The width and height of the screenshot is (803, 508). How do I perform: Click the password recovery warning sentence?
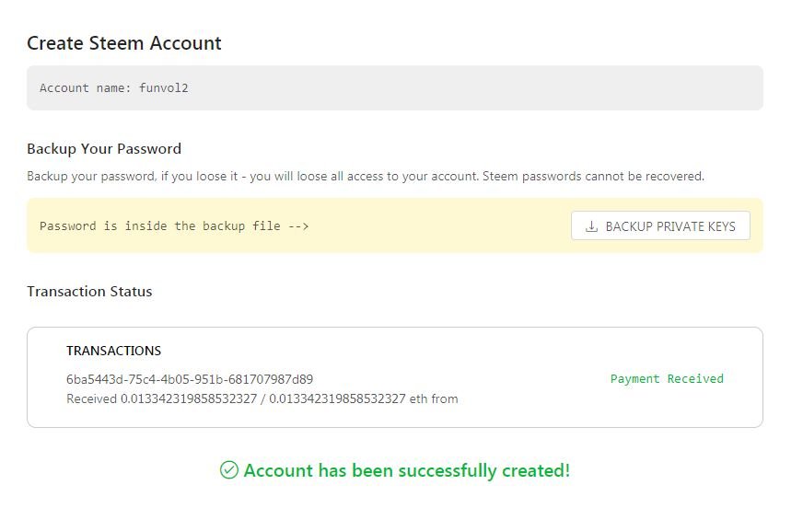pyautogui.click(x=365, y=176)
